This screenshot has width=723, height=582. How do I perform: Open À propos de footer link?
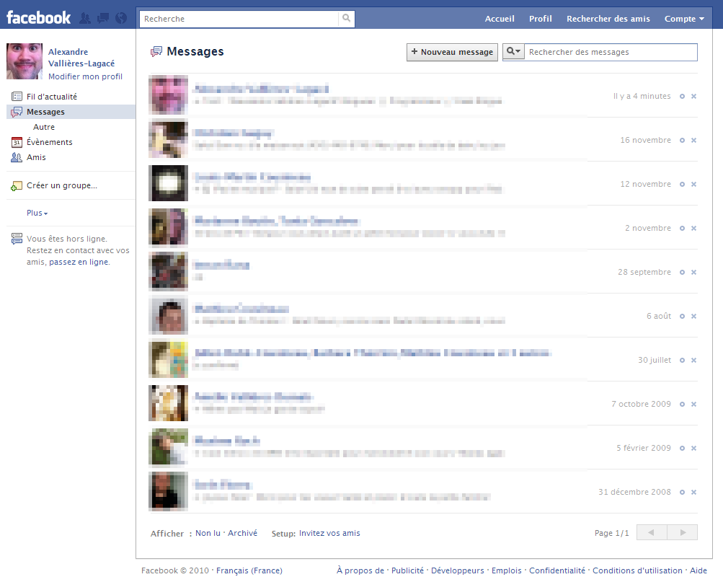(360, 570)
